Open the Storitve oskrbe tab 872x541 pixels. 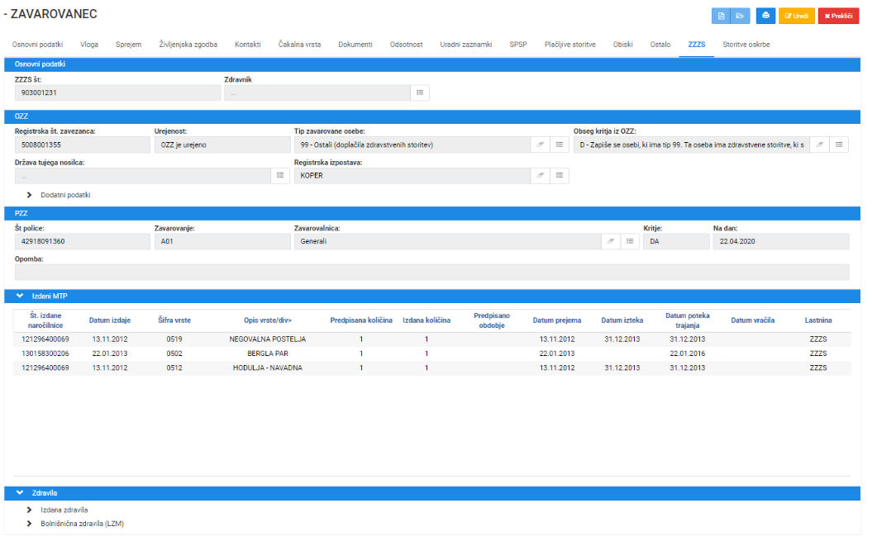click(x=746, y=45)
